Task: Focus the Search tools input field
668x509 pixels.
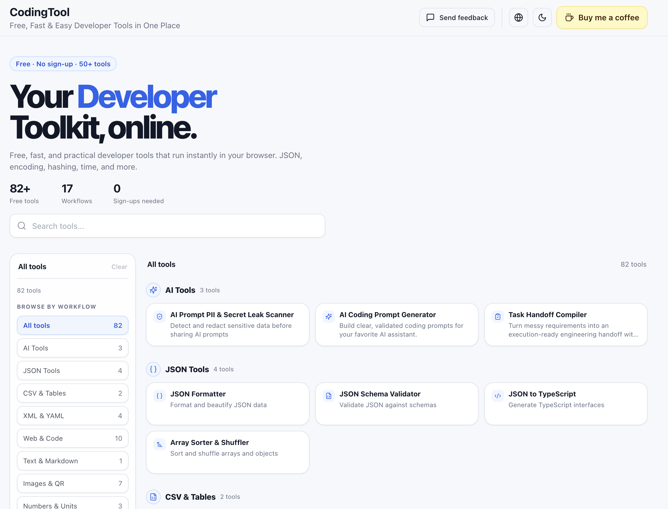Action: pos(167,226)
